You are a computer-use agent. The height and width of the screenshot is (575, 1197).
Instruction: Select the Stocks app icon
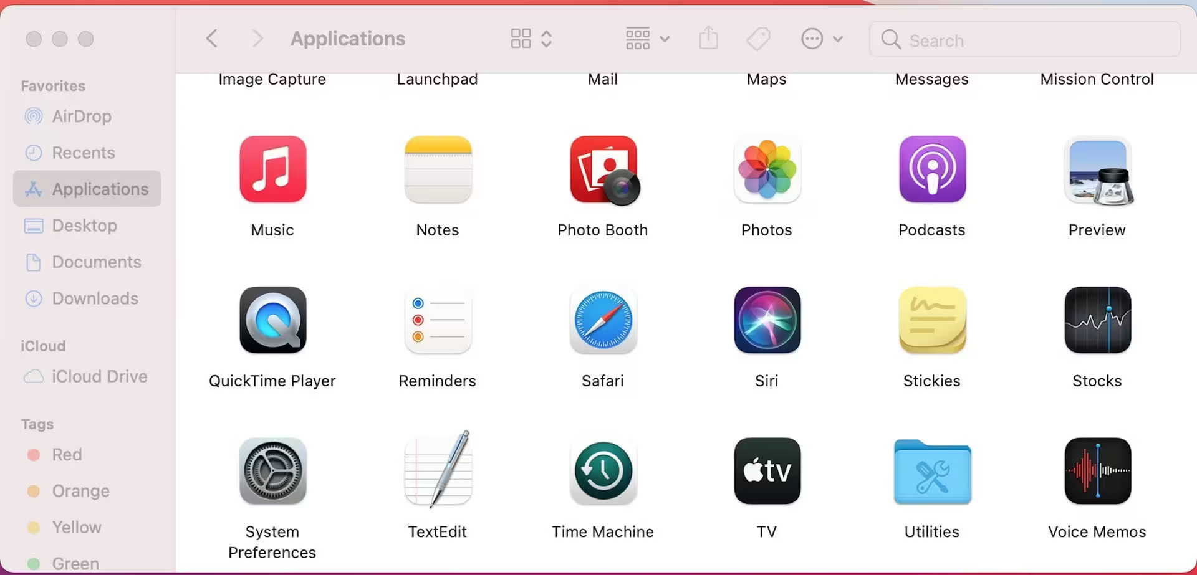[1097, 320]
